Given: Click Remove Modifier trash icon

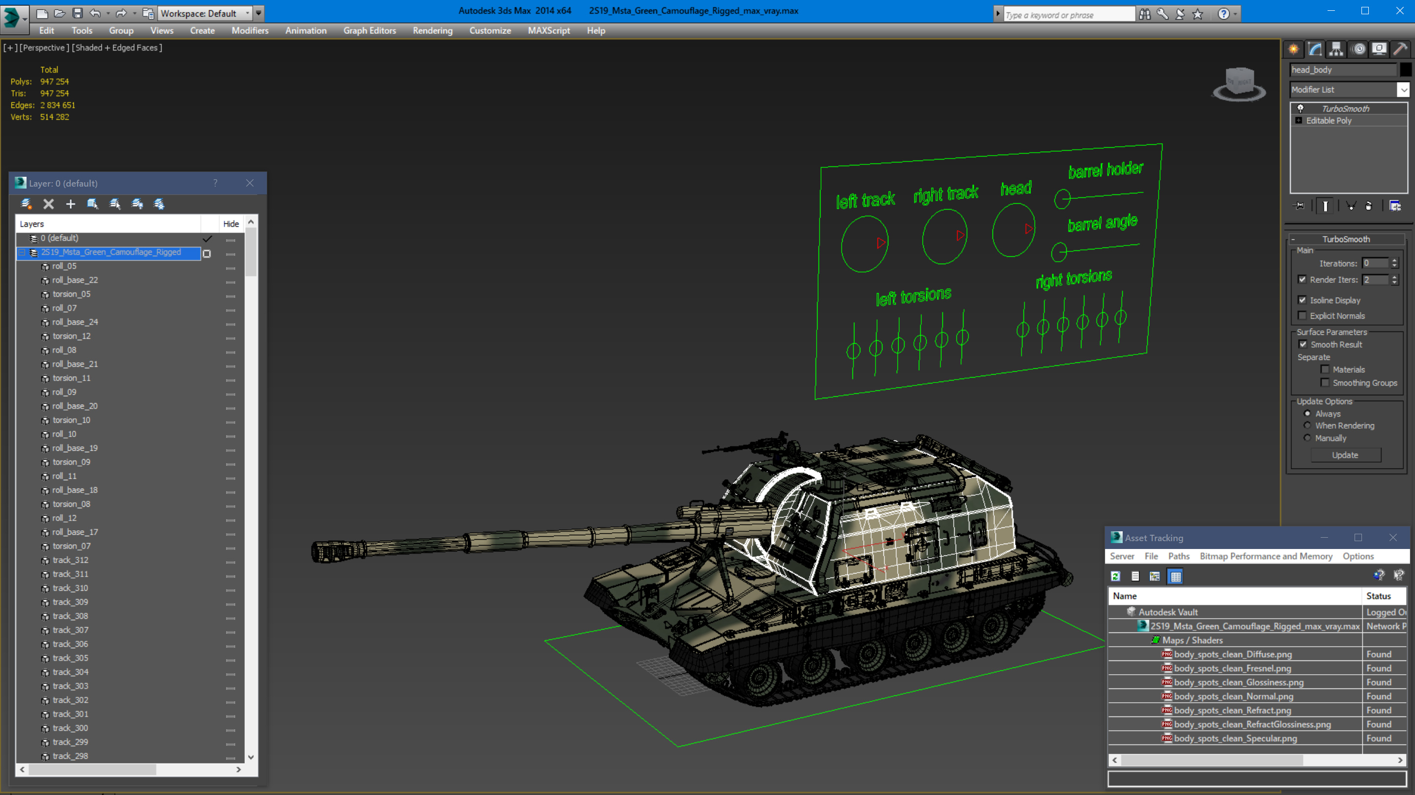Looking at the screenshot, I should (1369, 206).
